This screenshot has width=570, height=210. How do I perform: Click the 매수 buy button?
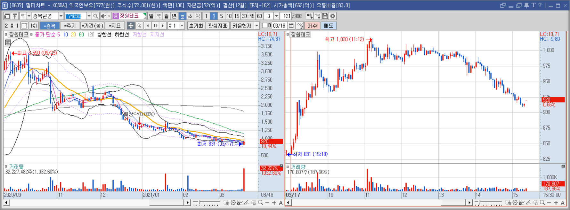[312, 26]
